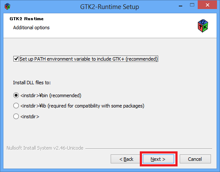The height and width of the screenshot is (172, 220).
Task: Click the Additional options subtitle
Action: point(31,28)
